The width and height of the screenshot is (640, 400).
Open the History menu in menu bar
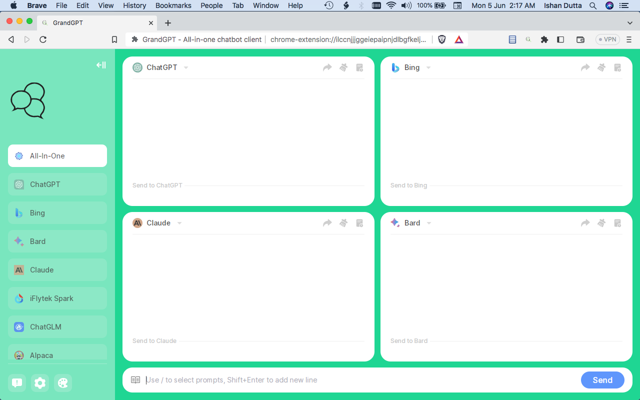[x=134, y=5]
